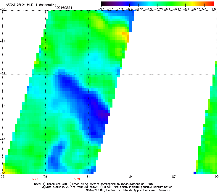
Task: Click the orange patch in the swath near 22S
Action: (x=127, y=37)
